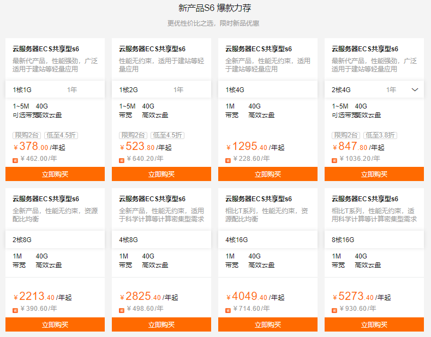Image resolution: width=431 pixels, height=337 pixels.
Task: Click the orange icon beside ¥930.60/年
Action: (x=334, y=310)
